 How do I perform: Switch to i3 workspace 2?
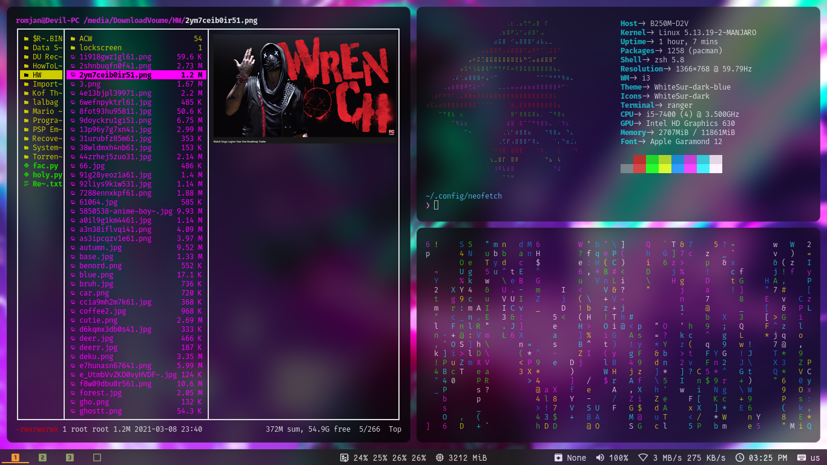(x=42, y=457)
